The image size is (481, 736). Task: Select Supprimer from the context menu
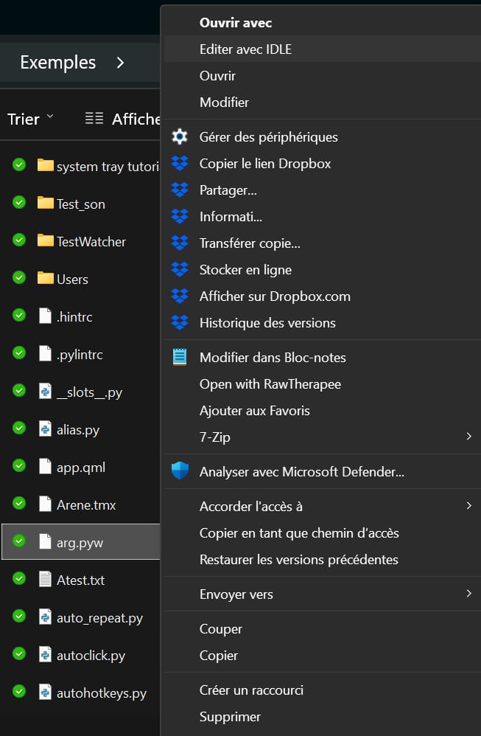230,717
